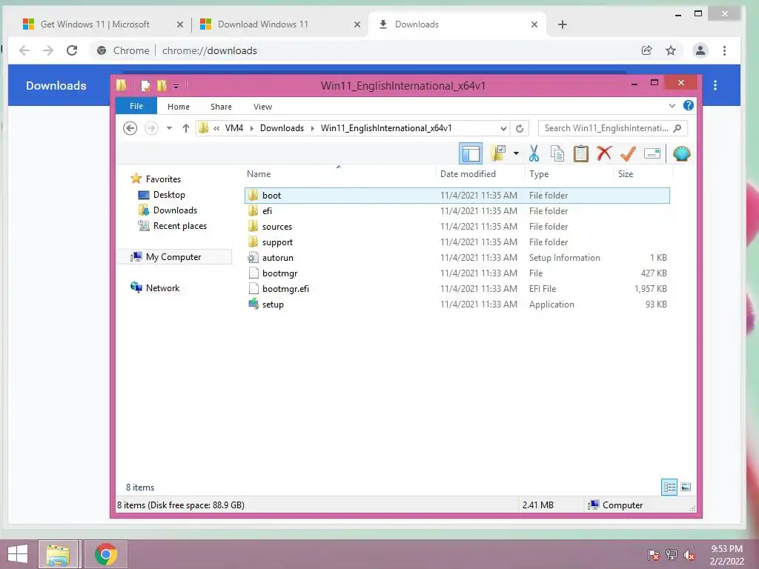Expand the Downloads breadcrumb arrow
Screen dimensions: 759x569
(312, 128)
